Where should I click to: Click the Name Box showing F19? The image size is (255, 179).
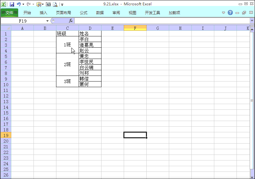(x=23, y=21)
